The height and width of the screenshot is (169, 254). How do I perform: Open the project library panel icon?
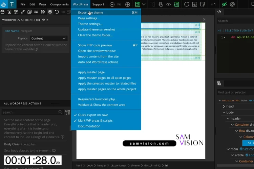[2, 12]
